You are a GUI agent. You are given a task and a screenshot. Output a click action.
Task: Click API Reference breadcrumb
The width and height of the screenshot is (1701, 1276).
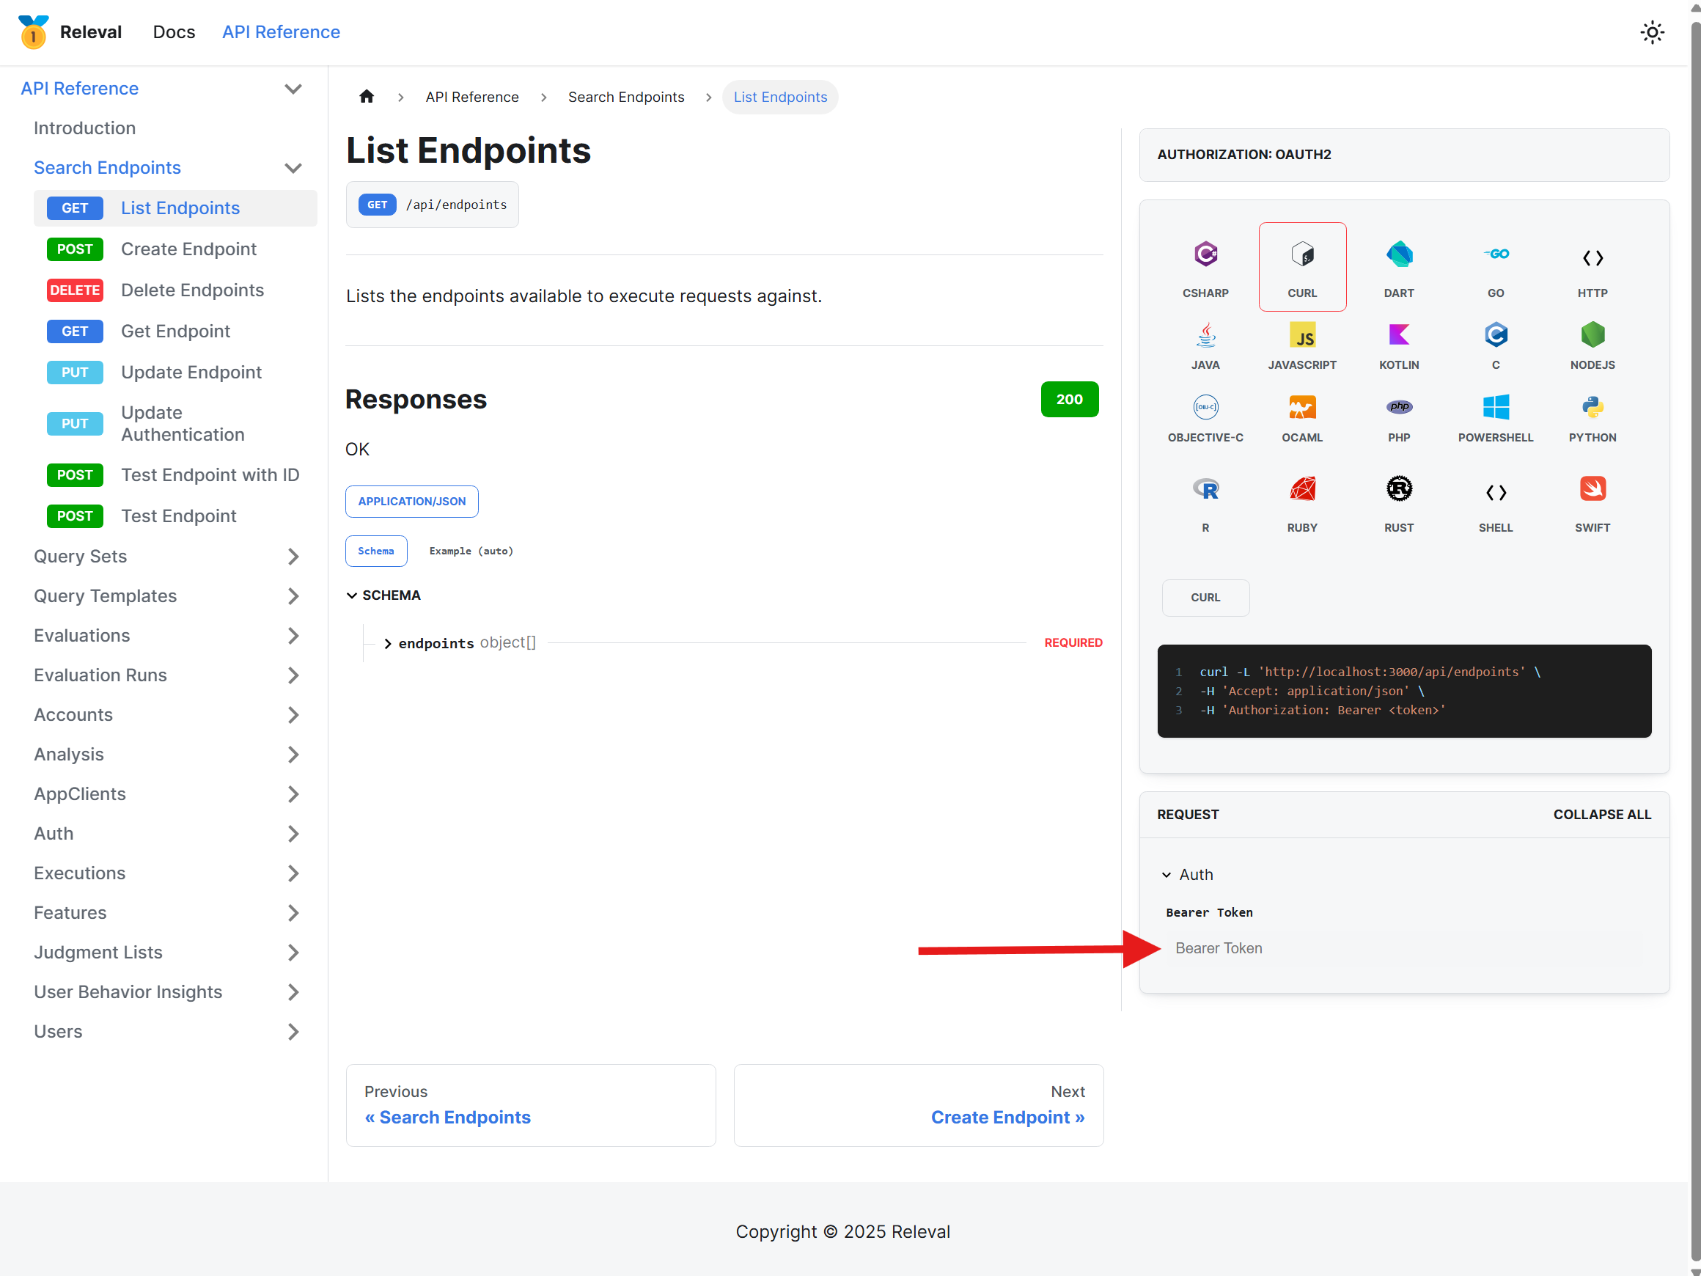[x=472, y=97]
